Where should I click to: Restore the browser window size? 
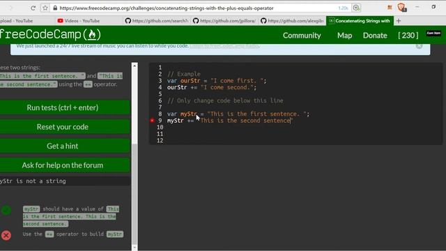pyautogui.click(x=433, y=6)
